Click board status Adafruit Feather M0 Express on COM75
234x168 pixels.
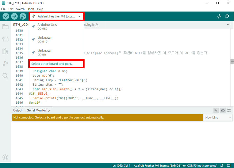pyautogui.click(x=175, y=166)
